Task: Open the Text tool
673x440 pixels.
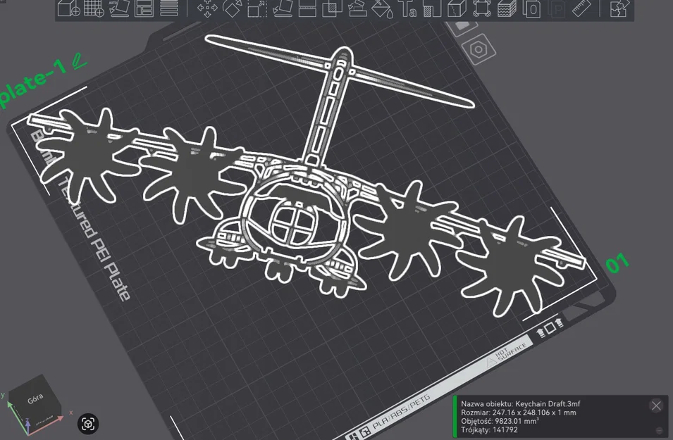Action: (x=409, y=10)
